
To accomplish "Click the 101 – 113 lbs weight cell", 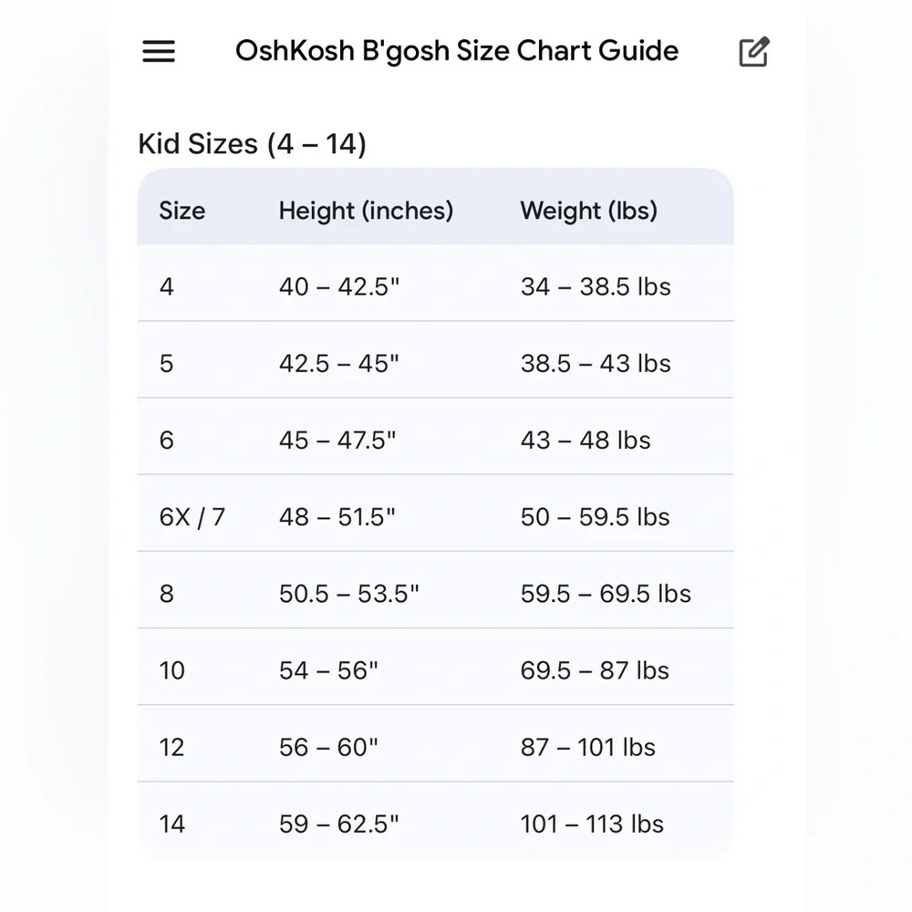I will pos(592,824).
